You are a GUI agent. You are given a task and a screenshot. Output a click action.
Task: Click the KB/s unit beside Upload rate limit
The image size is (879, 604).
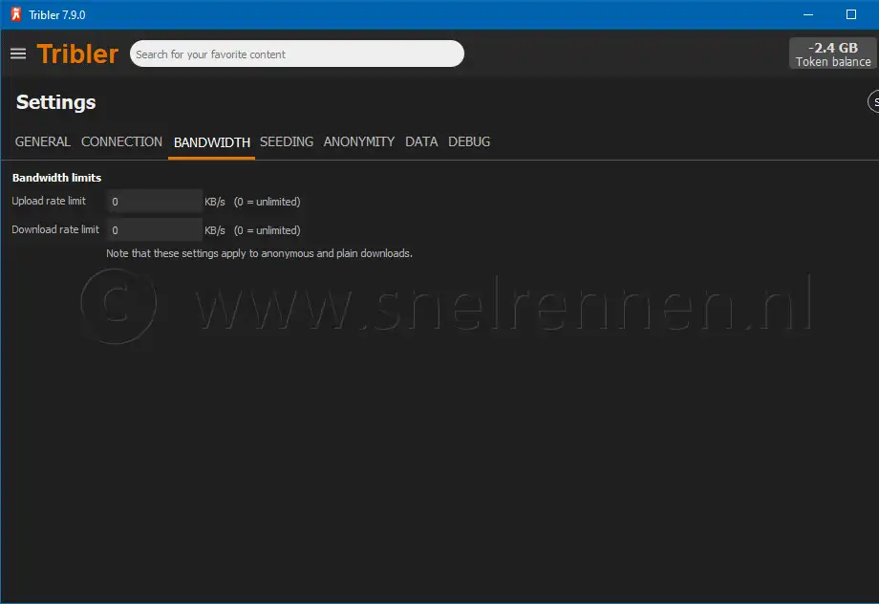(215, 202)
